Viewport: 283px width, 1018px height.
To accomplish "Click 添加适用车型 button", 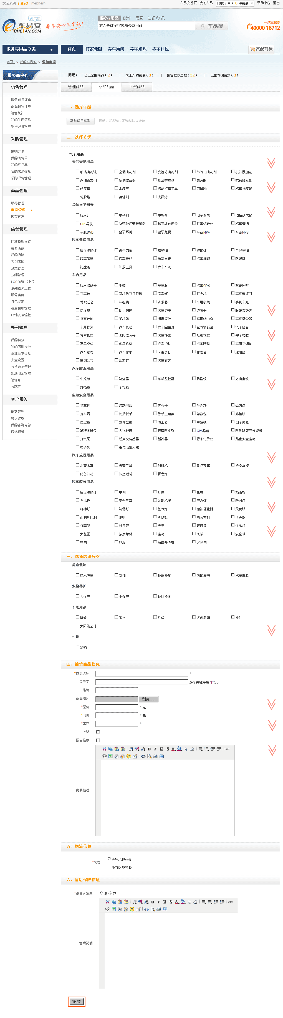I will [80, 121].
